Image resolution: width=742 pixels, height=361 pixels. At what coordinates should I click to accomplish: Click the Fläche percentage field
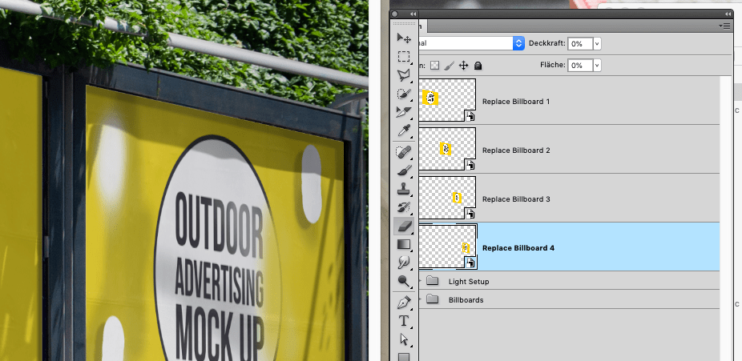pyautogui.click(x=580, y=65)
